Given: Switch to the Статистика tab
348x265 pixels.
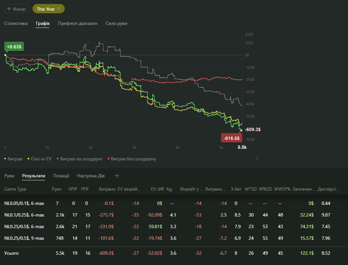Looking at the screenshot, I should (x=16, y=23).
